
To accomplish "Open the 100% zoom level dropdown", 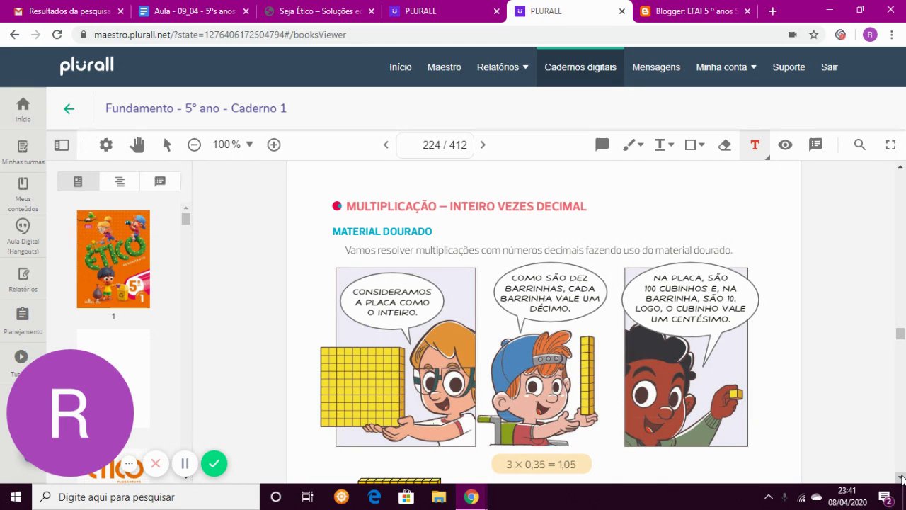I will (233, 144).
